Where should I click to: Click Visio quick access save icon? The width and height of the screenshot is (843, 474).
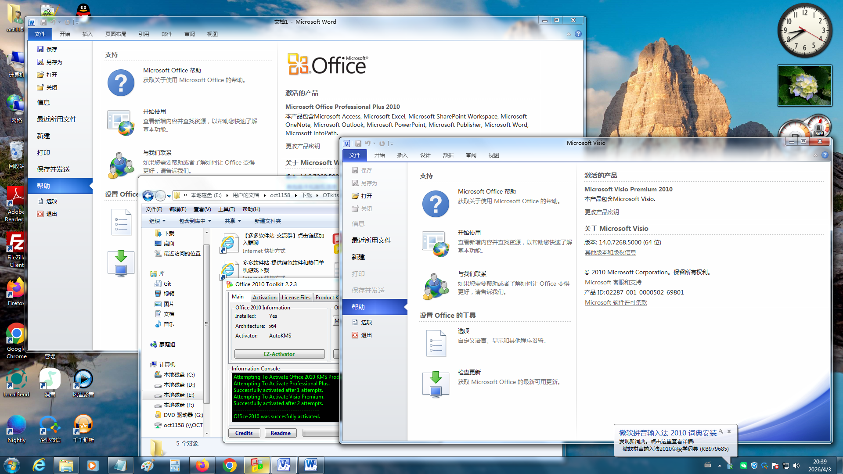pos(358,144)
